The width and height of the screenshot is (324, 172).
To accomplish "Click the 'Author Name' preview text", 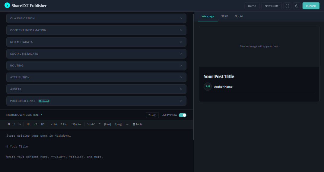I will pos(223,87).
